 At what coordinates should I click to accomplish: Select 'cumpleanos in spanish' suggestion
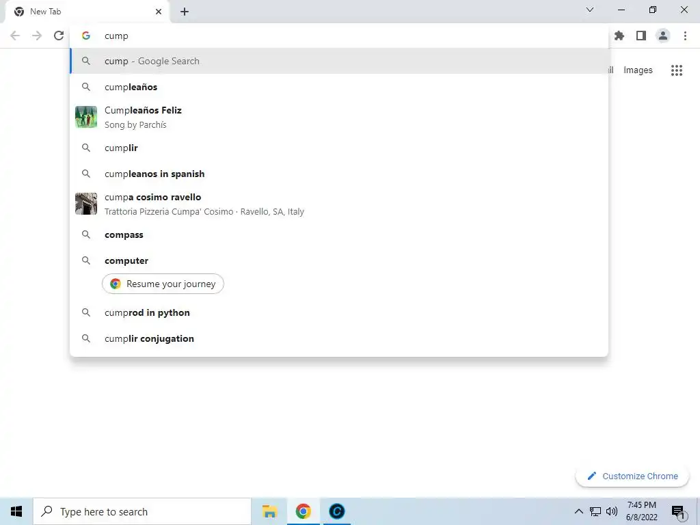tap(339, 174)
